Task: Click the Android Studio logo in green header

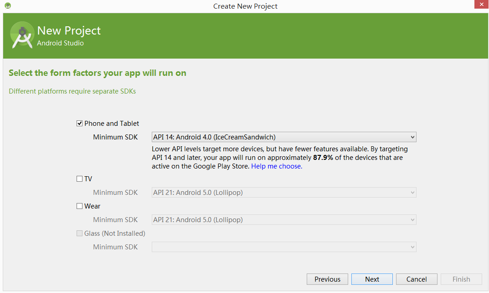Action: click(x=22, y=35)
